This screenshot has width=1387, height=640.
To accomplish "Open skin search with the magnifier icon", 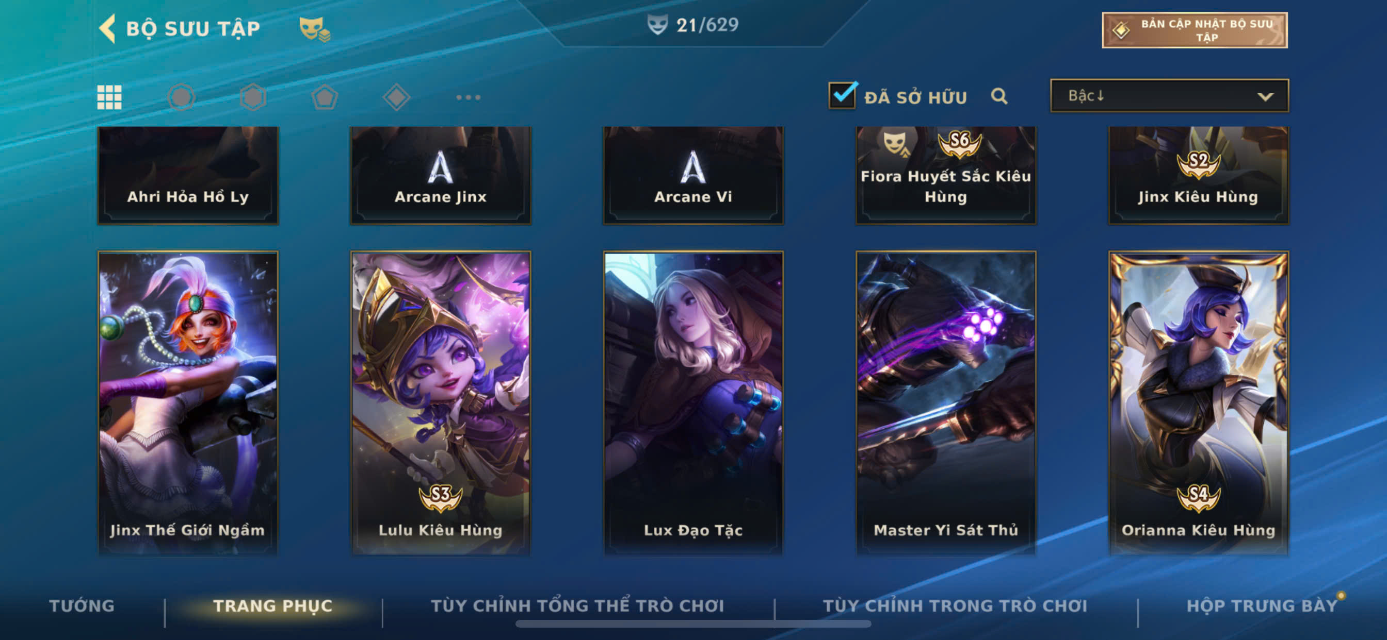I will click(999, 96).
